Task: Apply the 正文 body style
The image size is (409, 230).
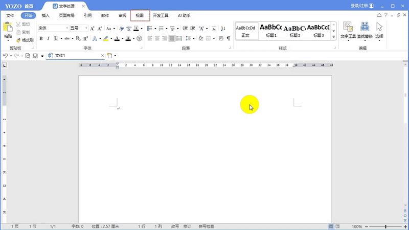Action: pyautogui.click(x=245, y=31)
